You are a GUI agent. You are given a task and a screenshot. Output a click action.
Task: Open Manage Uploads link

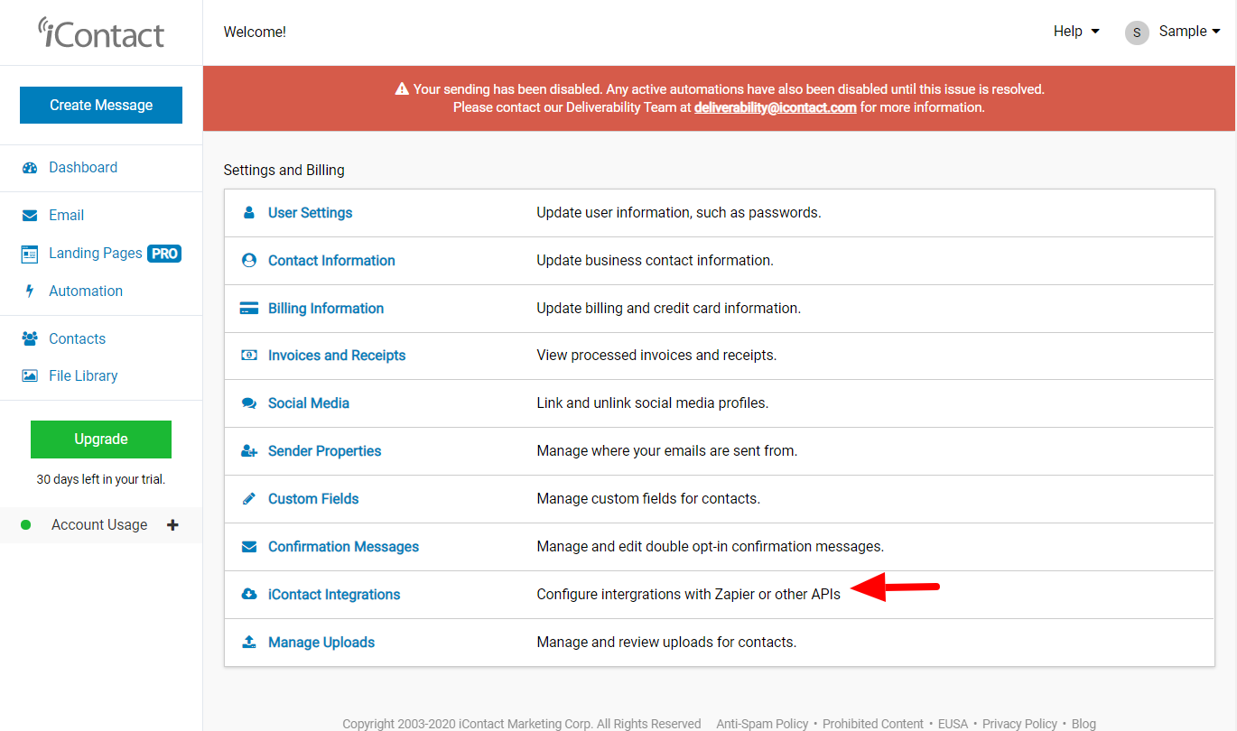point(321,643)
